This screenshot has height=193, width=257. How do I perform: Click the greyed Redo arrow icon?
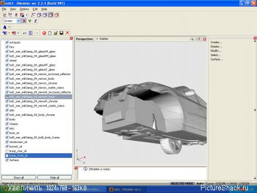coord(36,33)
